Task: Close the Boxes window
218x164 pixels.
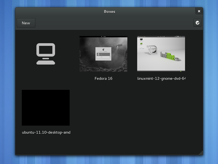Action: click(x=199, y=11)
